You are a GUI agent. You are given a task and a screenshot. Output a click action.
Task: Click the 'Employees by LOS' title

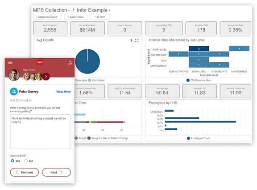pos(163,103)
